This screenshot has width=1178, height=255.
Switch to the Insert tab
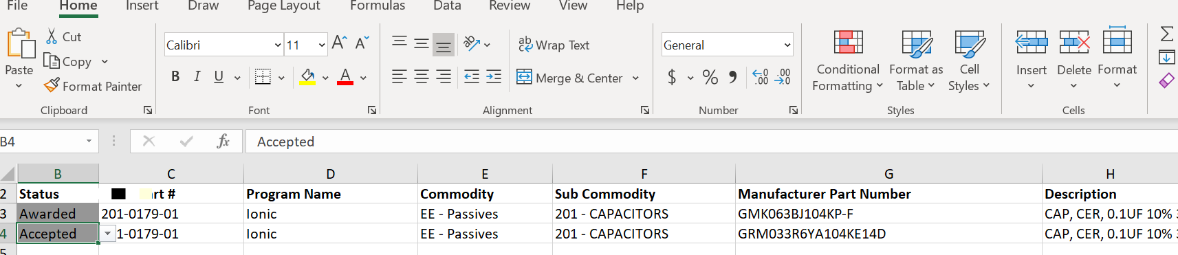click(x=142, y=6)
